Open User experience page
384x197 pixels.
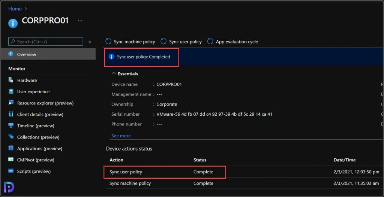tap(33, 91)
